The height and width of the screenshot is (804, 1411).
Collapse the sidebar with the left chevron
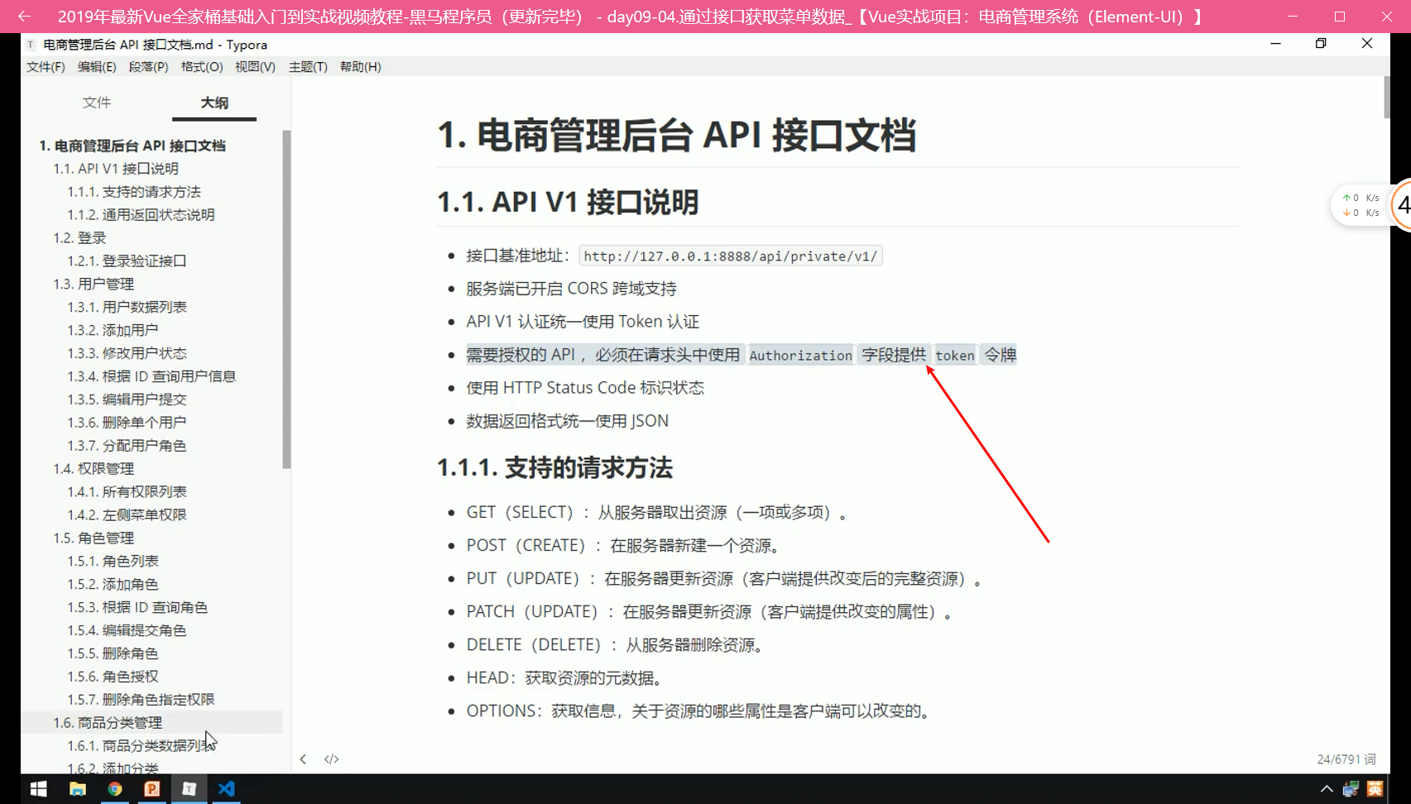[x=303, y=759]
